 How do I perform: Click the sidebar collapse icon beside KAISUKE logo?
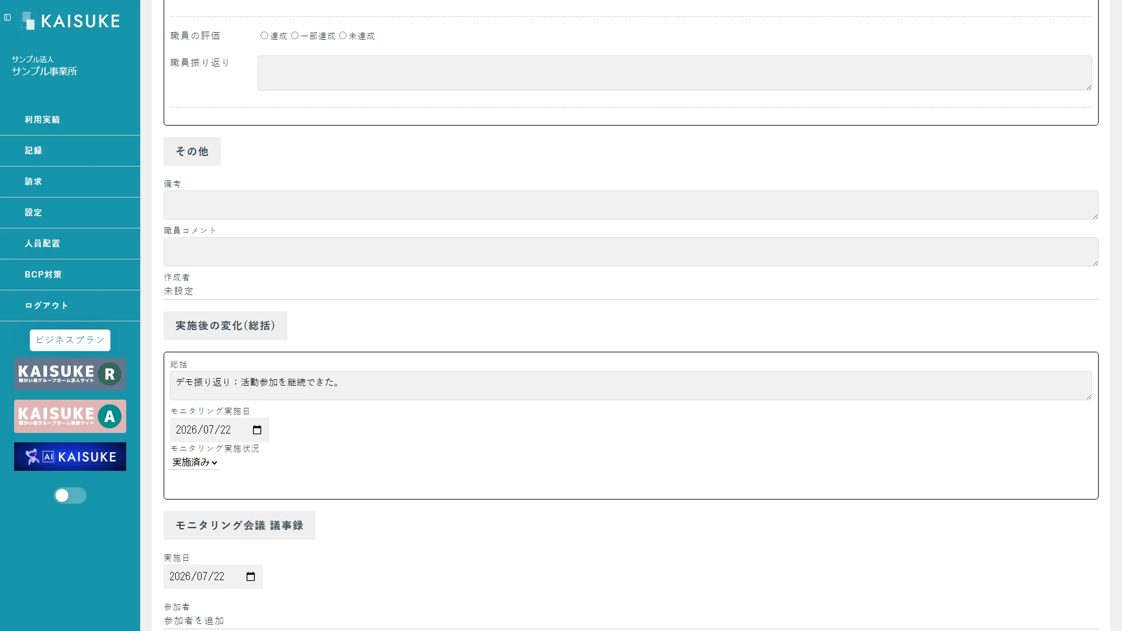point(8,18)
